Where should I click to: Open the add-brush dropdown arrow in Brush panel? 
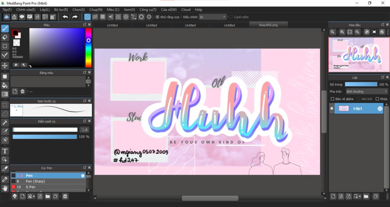pos(34,196)
